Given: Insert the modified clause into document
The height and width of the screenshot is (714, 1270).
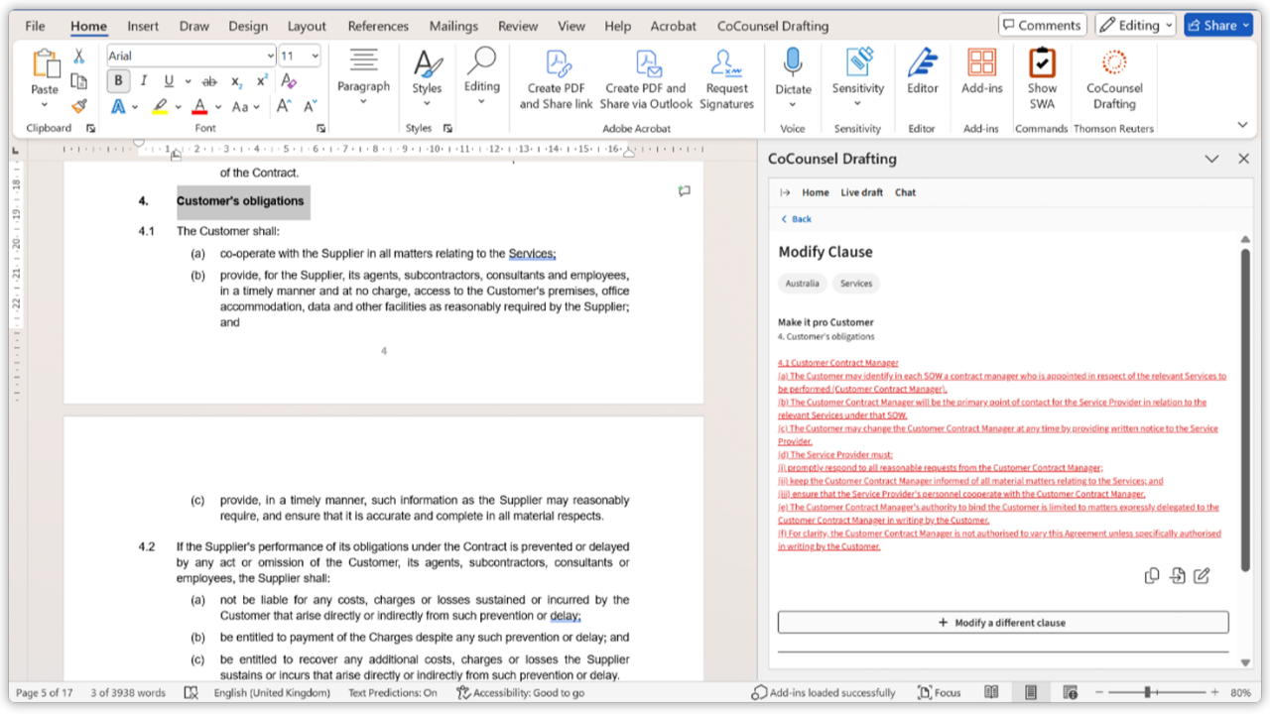Looking at the screenshot, I should [1177, 576].
